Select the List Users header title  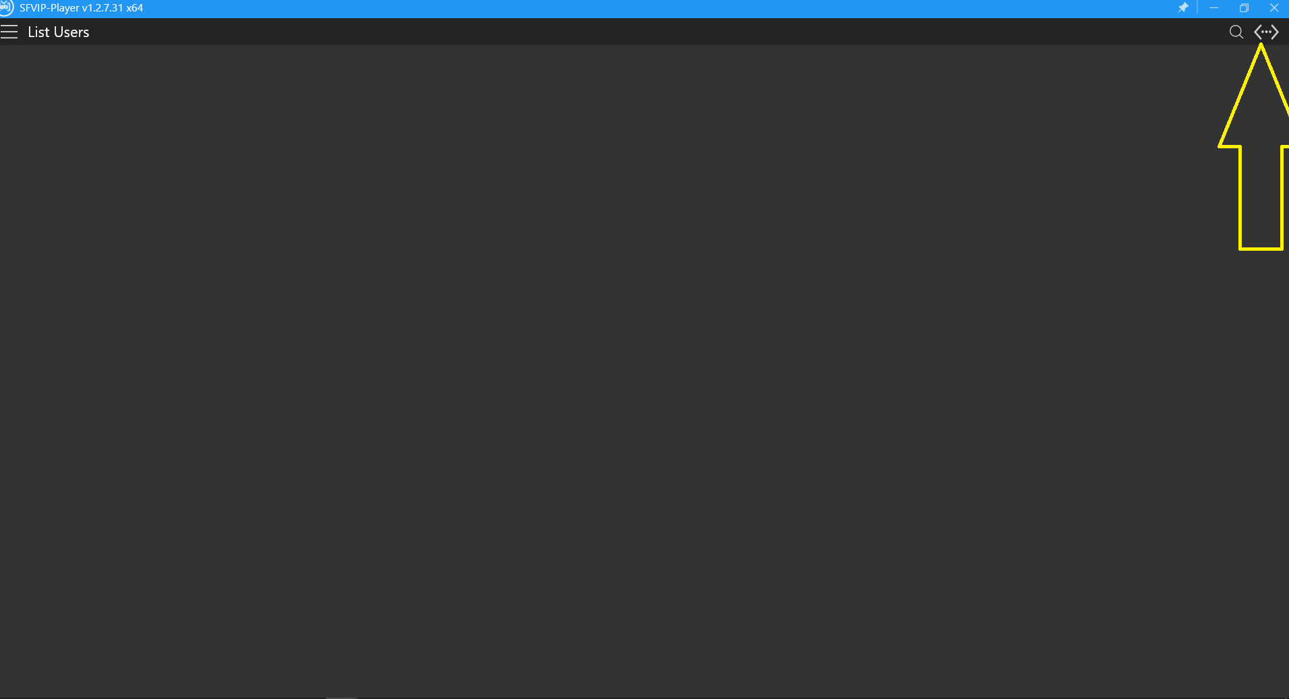coord(58,32)
